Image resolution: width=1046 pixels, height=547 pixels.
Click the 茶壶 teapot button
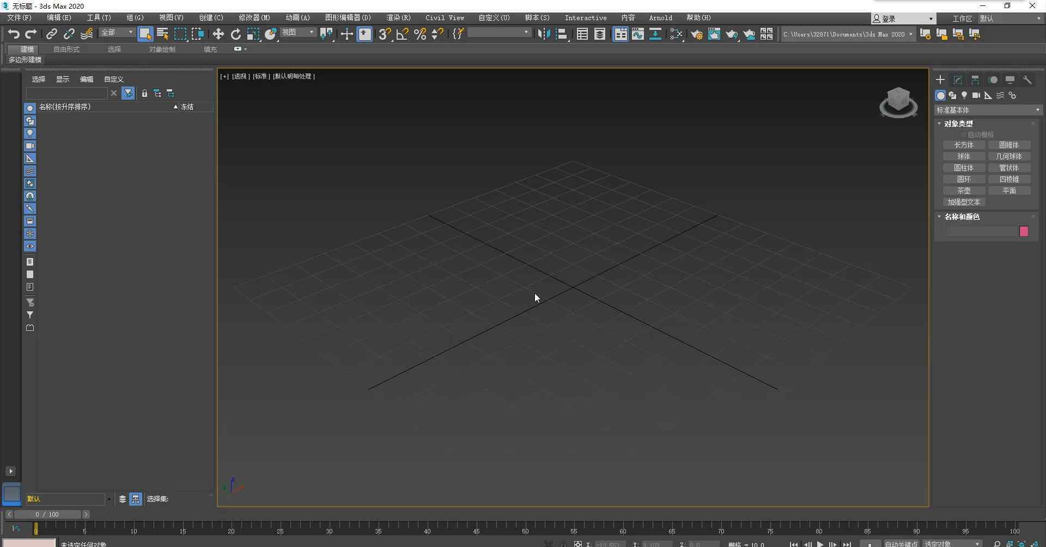(x=964, y=190)
